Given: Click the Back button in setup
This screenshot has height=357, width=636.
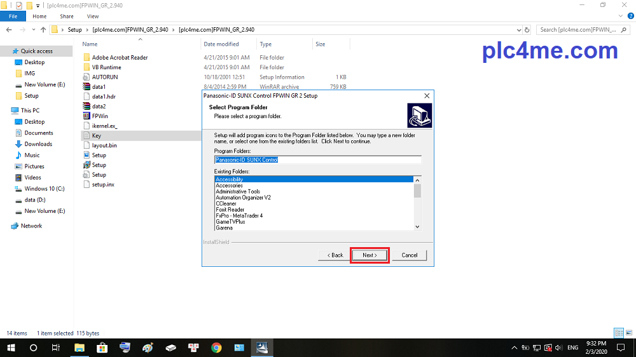Looking at the screenshot, I should tap(335, 255).
